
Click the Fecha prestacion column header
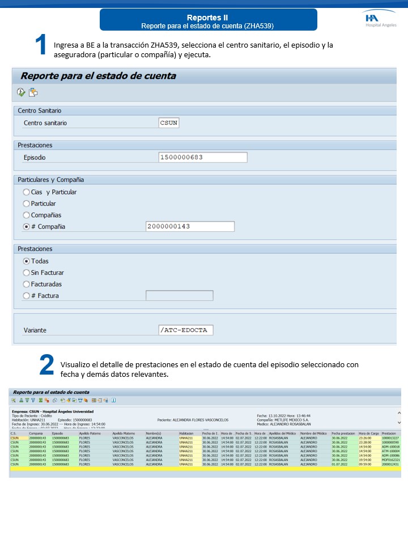pos(343,433)
